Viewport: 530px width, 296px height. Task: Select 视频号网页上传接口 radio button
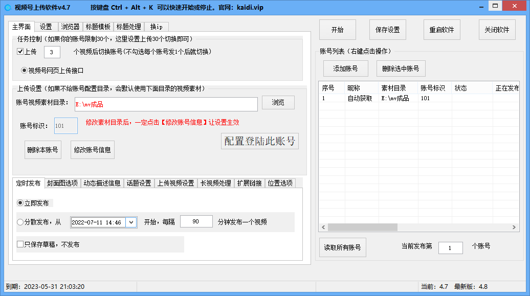(x=24, y=71)
